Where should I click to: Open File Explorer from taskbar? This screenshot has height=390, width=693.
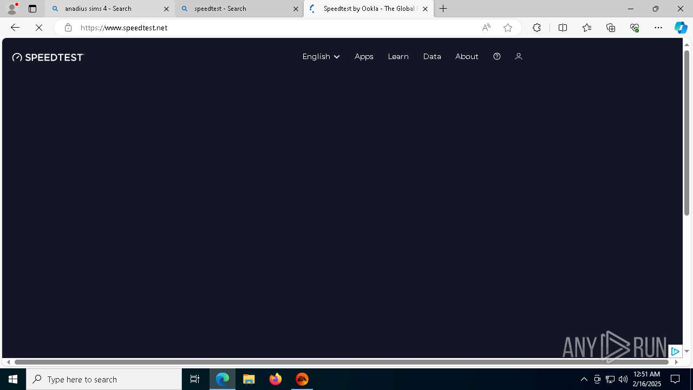(x=249, y=379)
